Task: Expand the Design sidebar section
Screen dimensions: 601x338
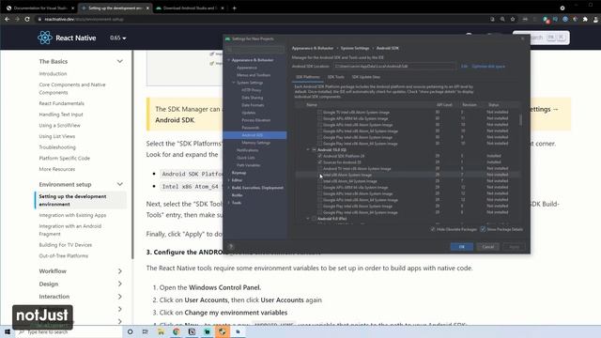Action: [x=119, y=284]
